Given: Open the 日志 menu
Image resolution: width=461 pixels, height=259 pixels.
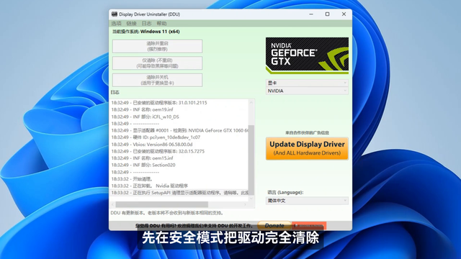Looking at the screenshot, I should pyautogui.click(x=146, y=24).
